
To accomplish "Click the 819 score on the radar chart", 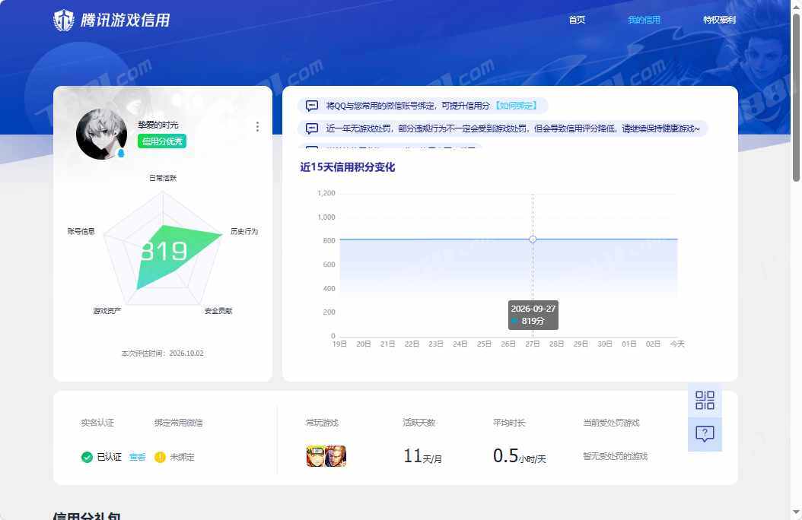I will tap(164, 251).
